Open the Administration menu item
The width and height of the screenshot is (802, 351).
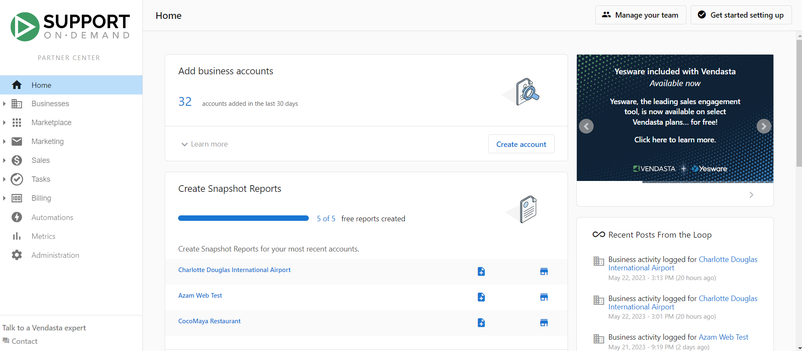[x=71, y=255]
